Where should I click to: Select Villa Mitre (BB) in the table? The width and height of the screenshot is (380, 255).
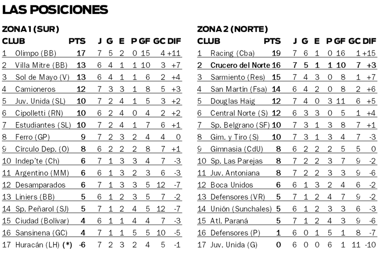pyautogui.click(x=41, y=65)
